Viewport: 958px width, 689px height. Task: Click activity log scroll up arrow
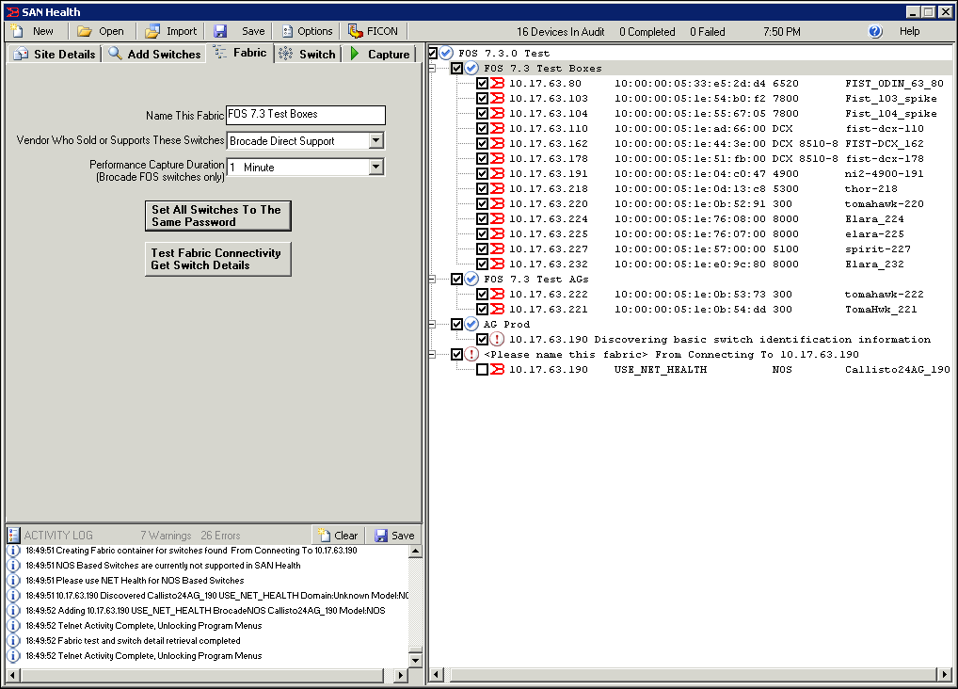click(x=415, y=552)
